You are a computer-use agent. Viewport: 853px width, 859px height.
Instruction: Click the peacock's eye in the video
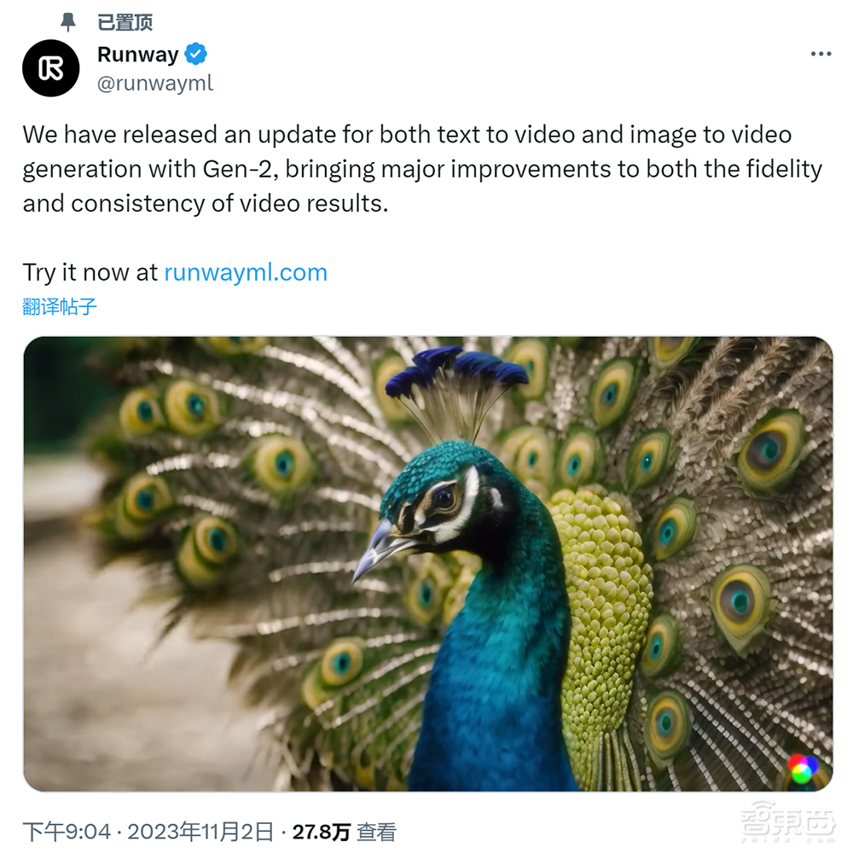444,497
